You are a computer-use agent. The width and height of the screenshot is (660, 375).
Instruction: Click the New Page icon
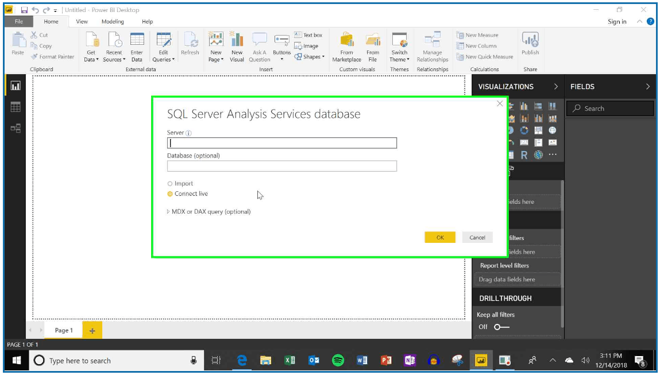coord(216,40)
